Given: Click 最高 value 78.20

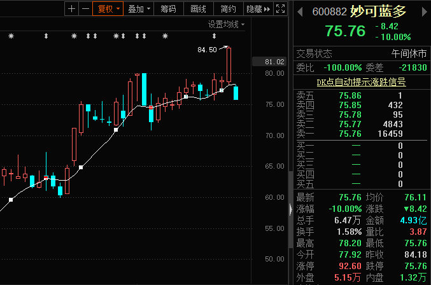Looking at the screenshot, I should [350, 243].
